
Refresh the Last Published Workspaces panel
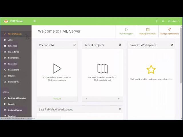(120, 109)
